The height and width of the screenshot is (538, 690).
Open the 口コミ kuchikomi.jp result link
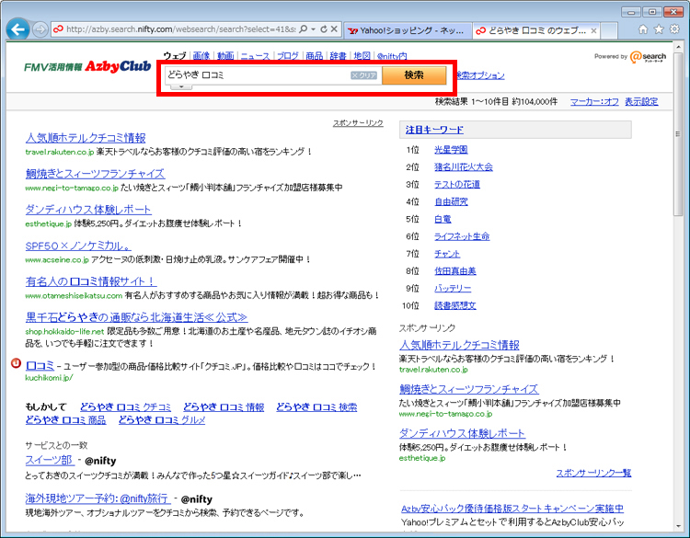[40, 365]
